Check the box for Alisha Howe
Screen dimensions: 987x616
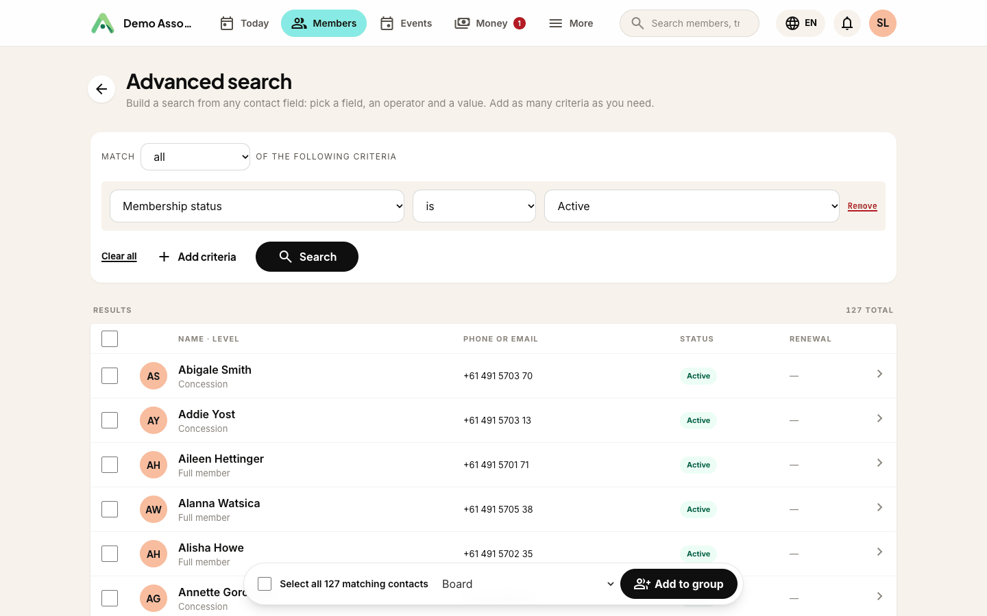(110, 554)
